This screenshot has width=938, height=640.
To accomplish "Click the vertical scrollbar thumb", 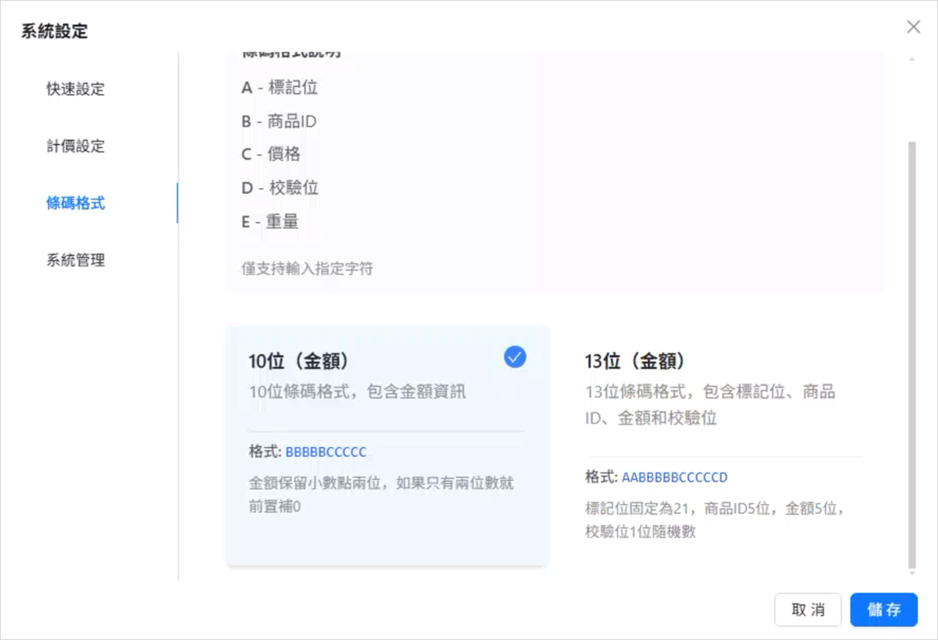I will point(912,355).
